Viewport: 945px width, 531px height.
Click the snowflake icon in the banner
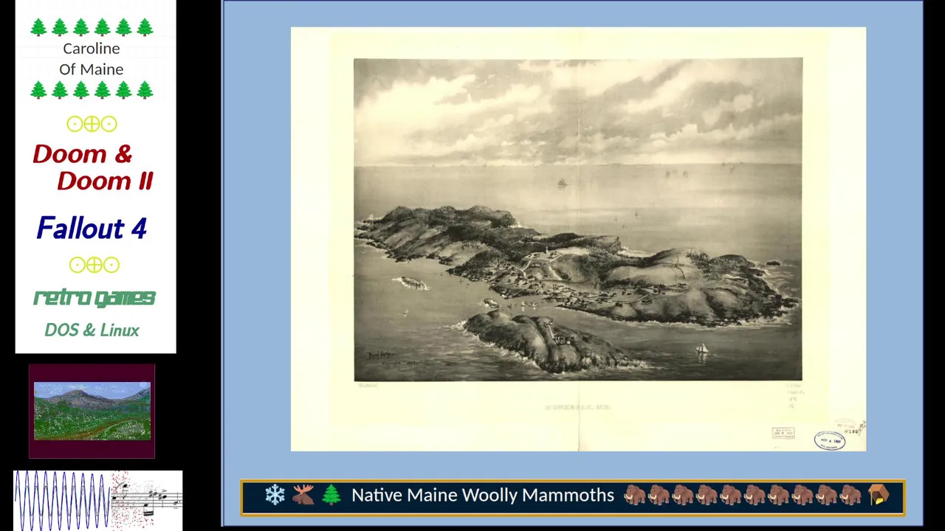[275, 495]
